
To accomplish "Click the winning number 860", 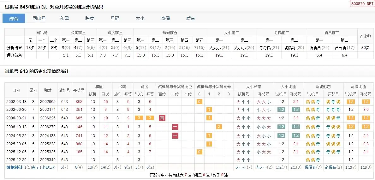I will [79, 144].
